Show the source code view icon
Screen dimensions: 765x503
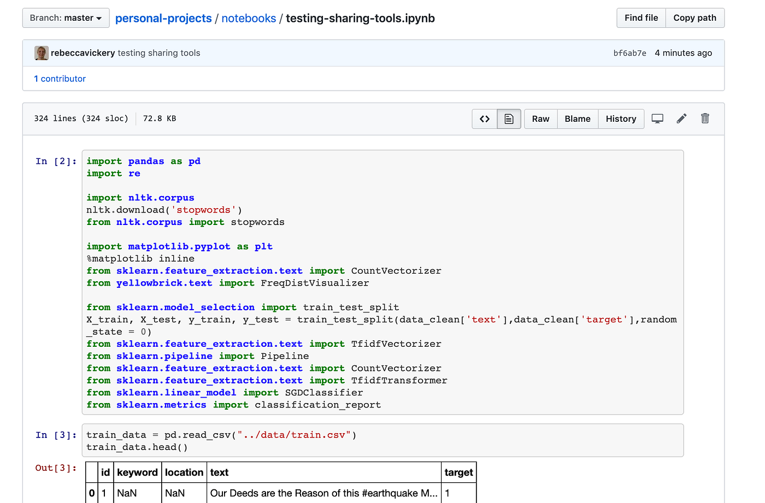[485, 119]
